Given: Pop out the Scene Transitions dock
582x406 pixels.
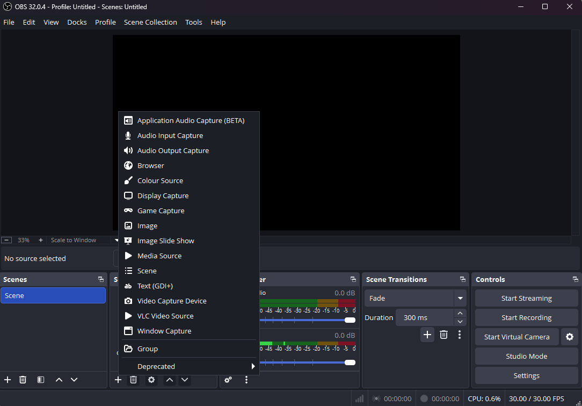Looking at the screenshot, I should pos(462,279).
